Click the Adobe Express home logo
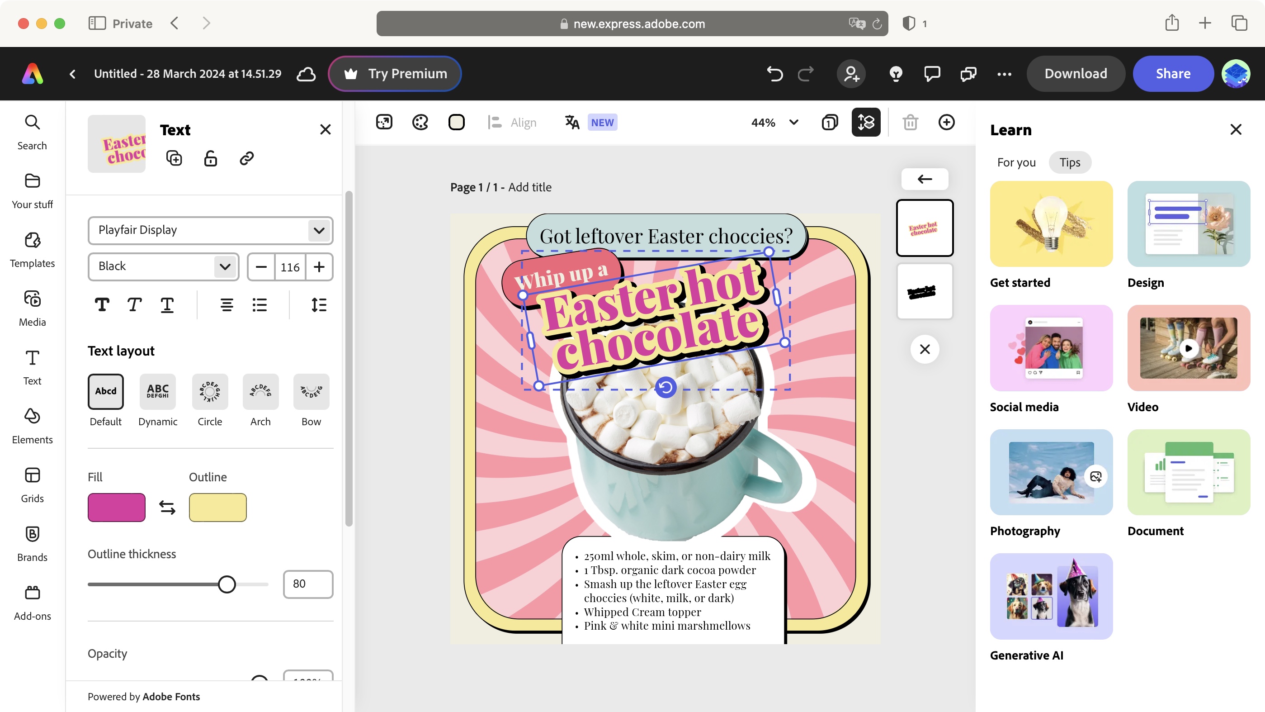This screenshot has width=1265, height=712. (33, 74)
